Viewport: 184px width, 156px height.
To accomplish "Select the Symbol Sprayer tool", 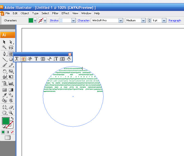I will coord(4,83).
